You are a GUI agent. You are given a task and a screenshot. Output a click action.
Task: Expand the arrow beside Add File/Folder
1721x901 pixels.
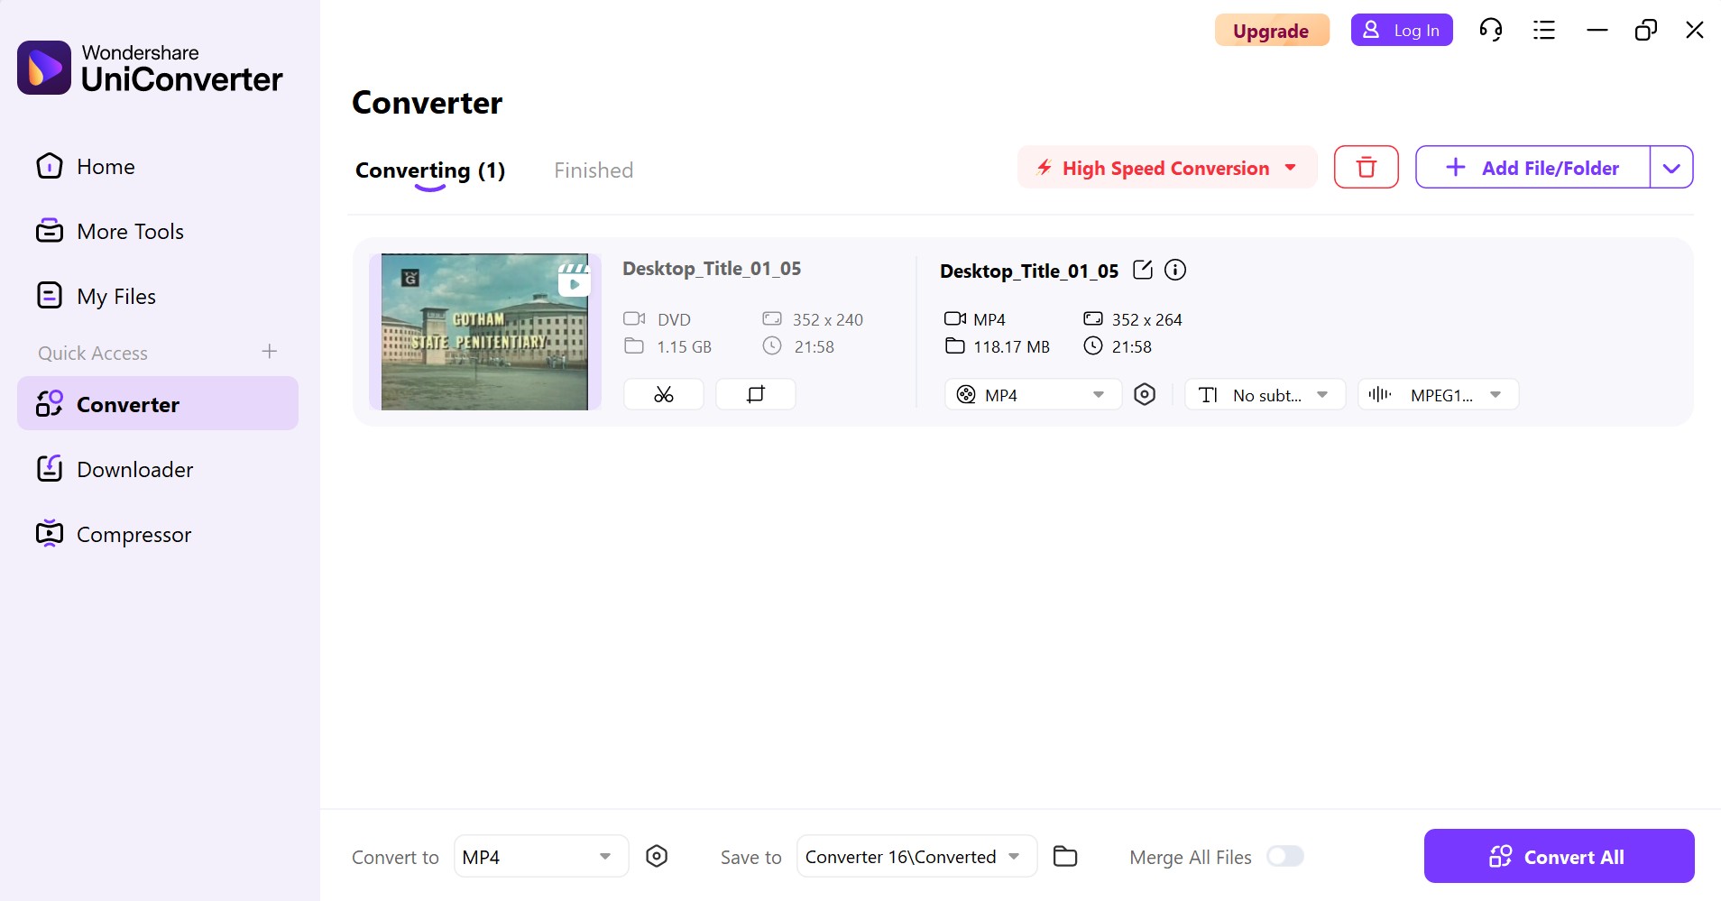point(1671,168)
